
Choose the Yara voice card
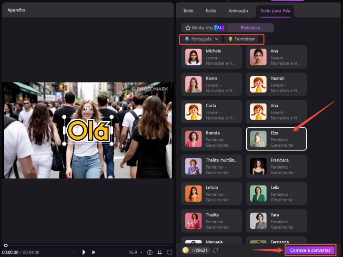point(276,221)
